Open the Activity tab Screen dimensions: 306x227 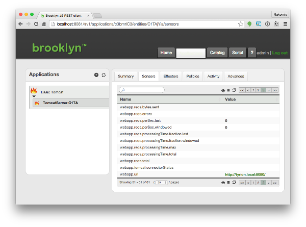pos(213,76)
